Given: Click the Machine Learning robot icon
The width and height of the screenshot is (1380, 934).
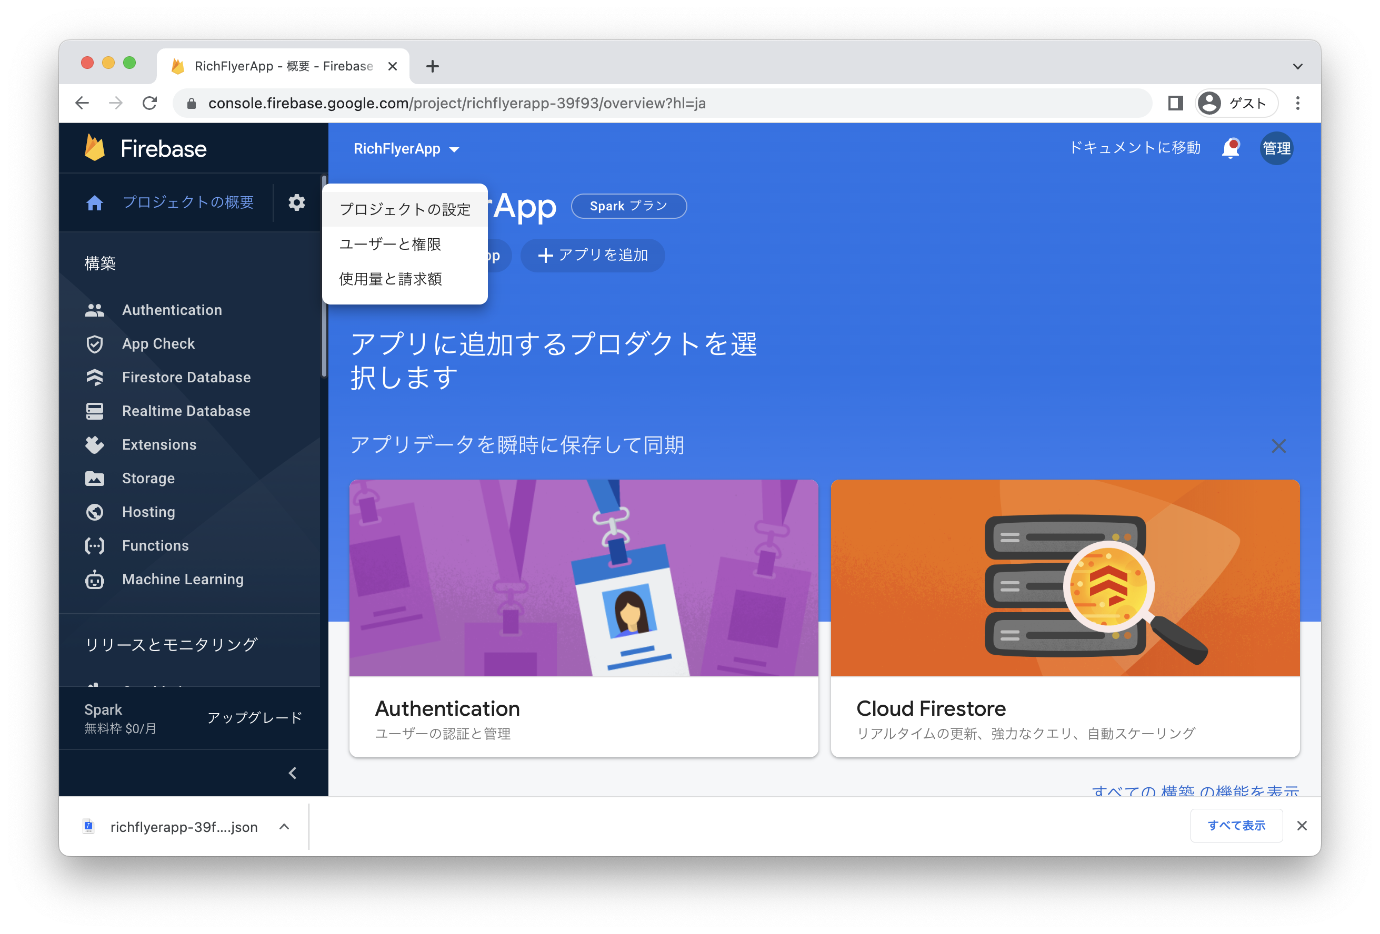Looking at the screenshot, I should 94,579.
